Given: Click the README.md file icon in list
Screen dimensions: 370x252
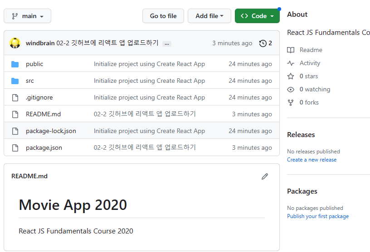Looking at the screenshot, I should pyautogui.click(x=15, y=114).
